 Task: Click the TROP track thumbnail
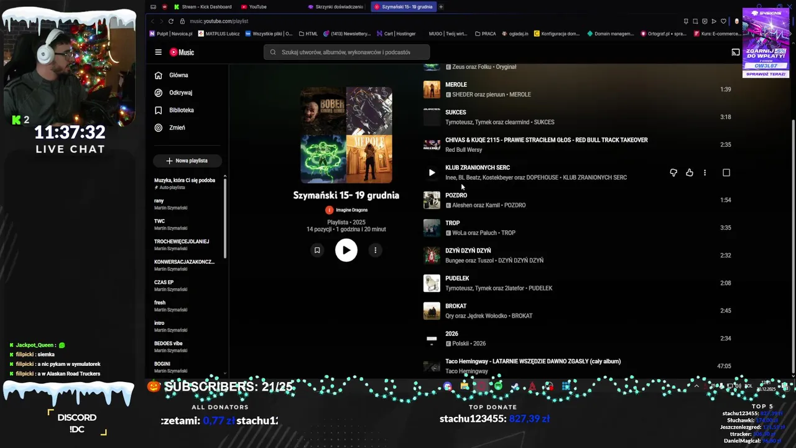432,228
